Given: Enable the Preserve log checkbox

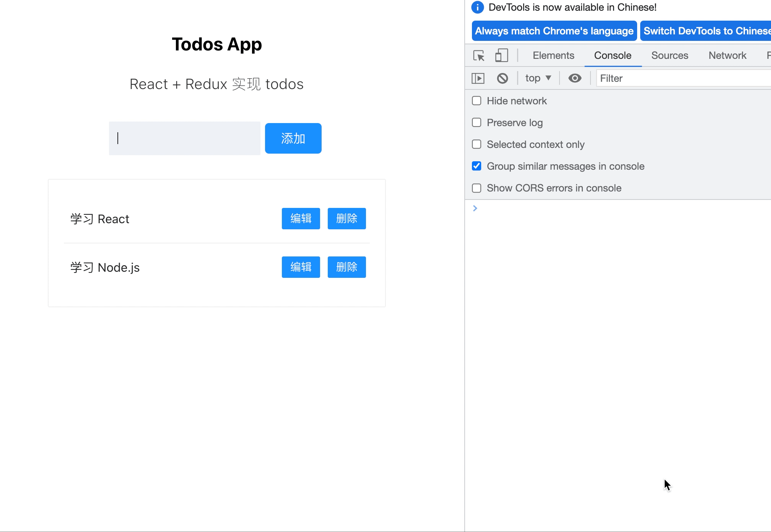Looking at the screenshot, I should 477,122.
